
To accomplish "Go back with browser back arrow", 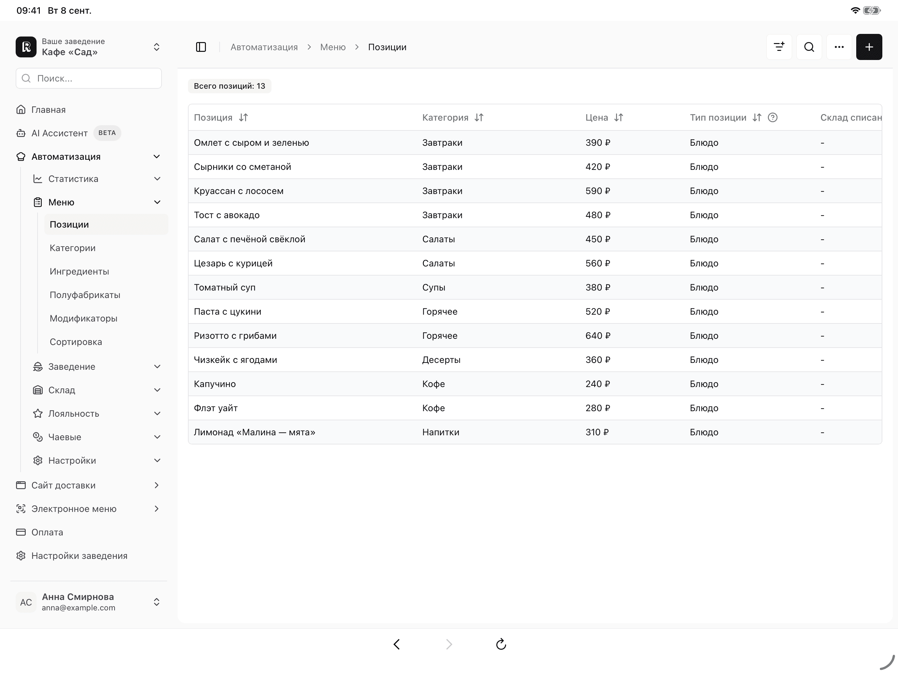I will pyautogui.click(x=397, y=644).
